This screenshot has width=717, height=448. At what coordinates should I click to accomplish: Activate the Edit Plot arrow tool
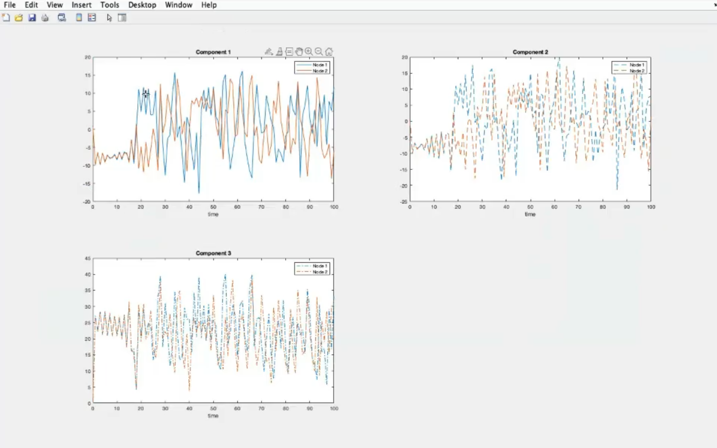(109, 18)
